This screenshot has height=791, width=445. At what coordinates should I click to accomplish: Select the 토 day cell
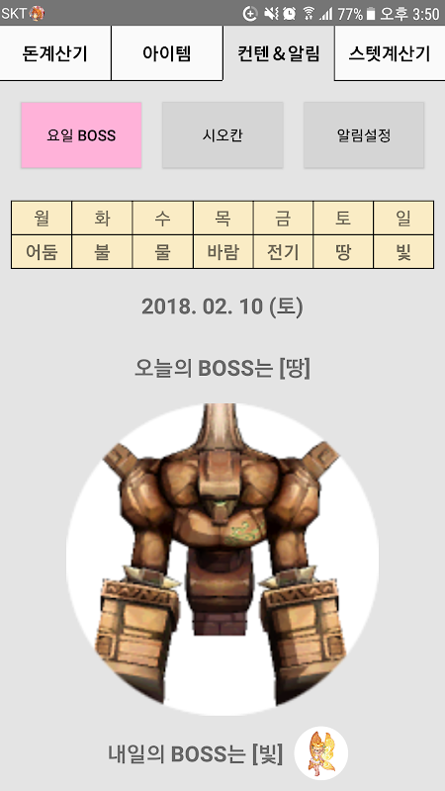(343, 219)
